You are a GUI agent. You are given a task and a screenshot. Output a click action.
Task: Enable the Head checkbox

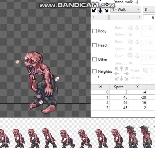[94, 45]
